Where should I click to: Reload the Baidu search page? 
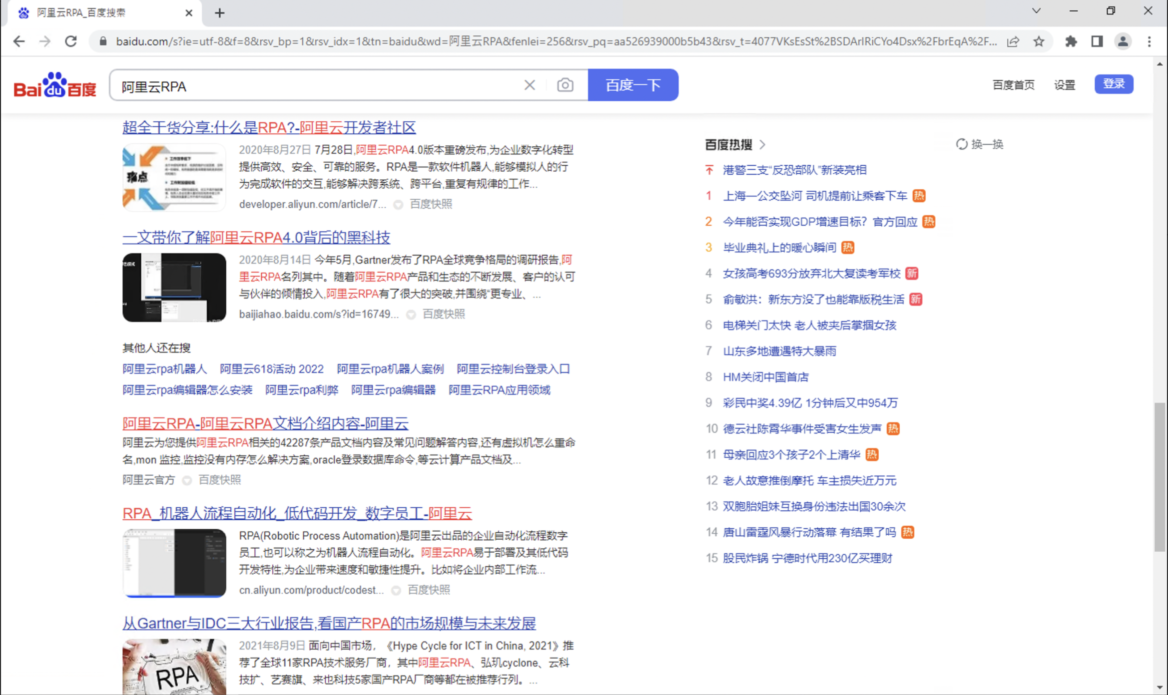point(71,41)
